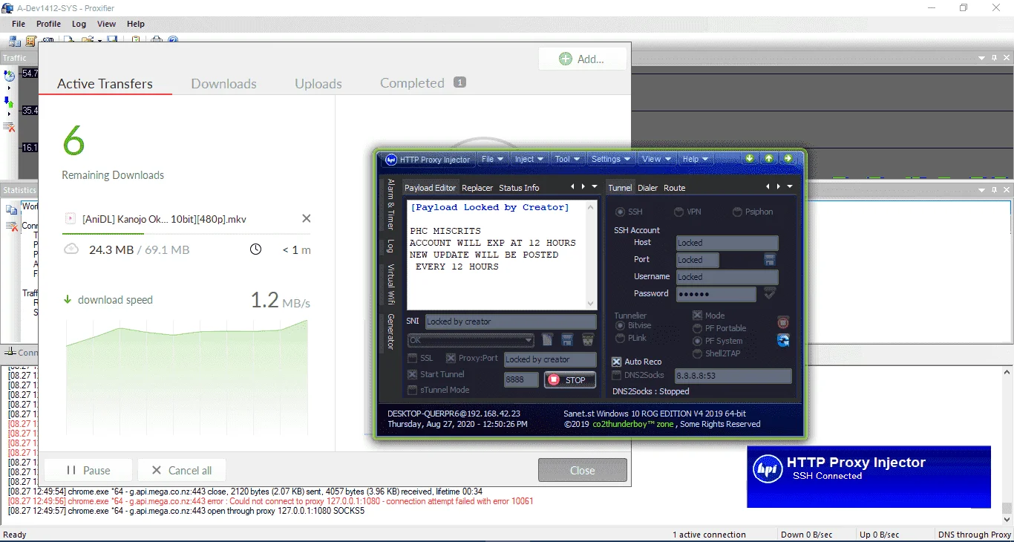This screenshot has width=1014, height=542.
Task: Enable the sTunnel Mode checkbox
Action: (x=413, y=390)
